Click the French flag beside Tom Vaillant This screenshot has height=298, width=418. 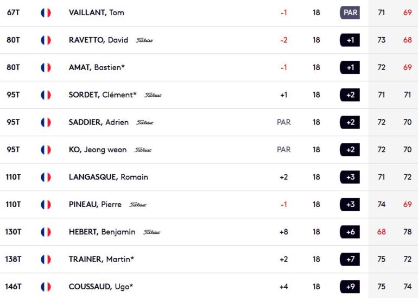tap(46, 13)
